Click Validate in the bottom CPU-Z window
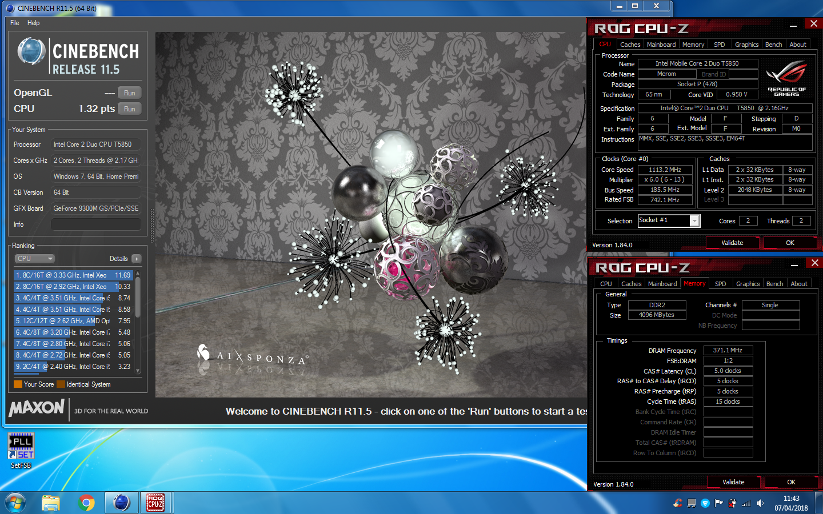The height and width of the screenshot is (514, 823). (733, 482)
